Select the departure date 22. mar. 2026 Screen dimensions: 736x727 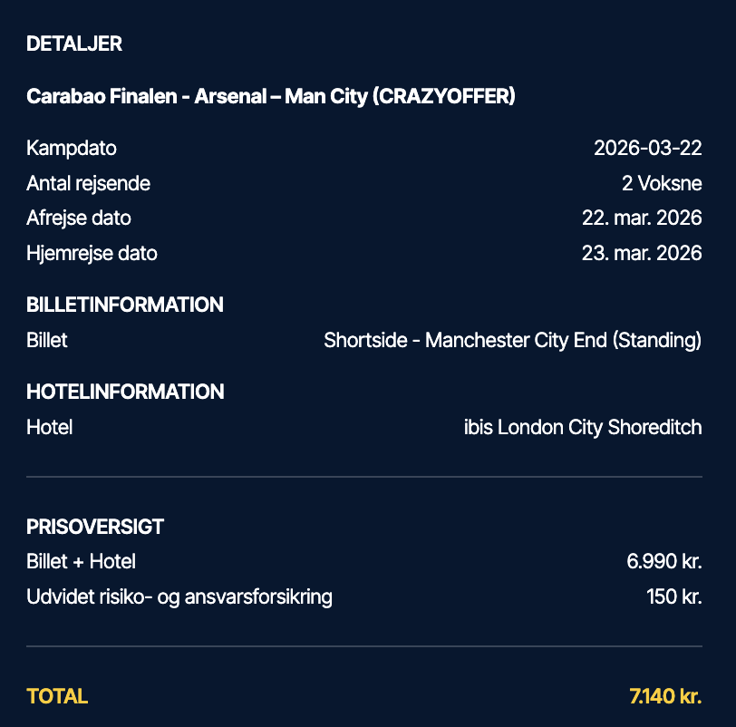(x=642, y=218)
